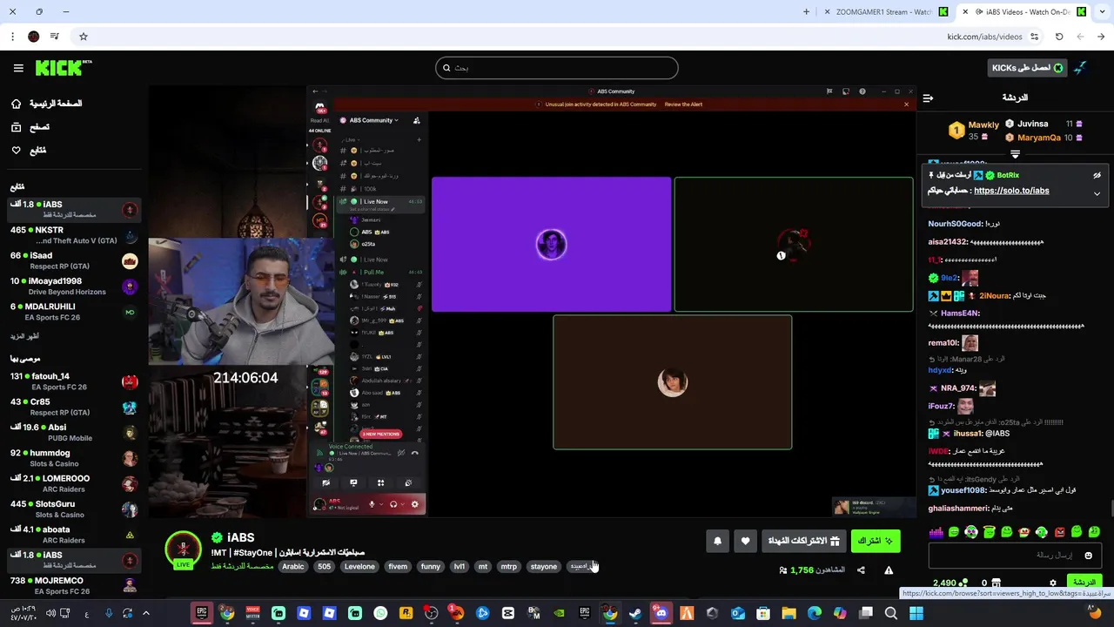The image size is (1114, 627).
Task: Select the Arabic tag
Action: click(293, 567)
